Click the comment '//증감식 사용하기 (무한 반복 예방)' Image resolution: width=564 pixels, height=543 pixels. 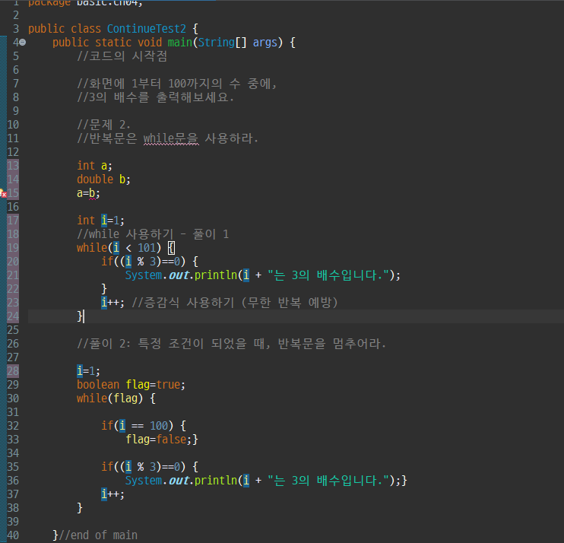tap(235, 302)
